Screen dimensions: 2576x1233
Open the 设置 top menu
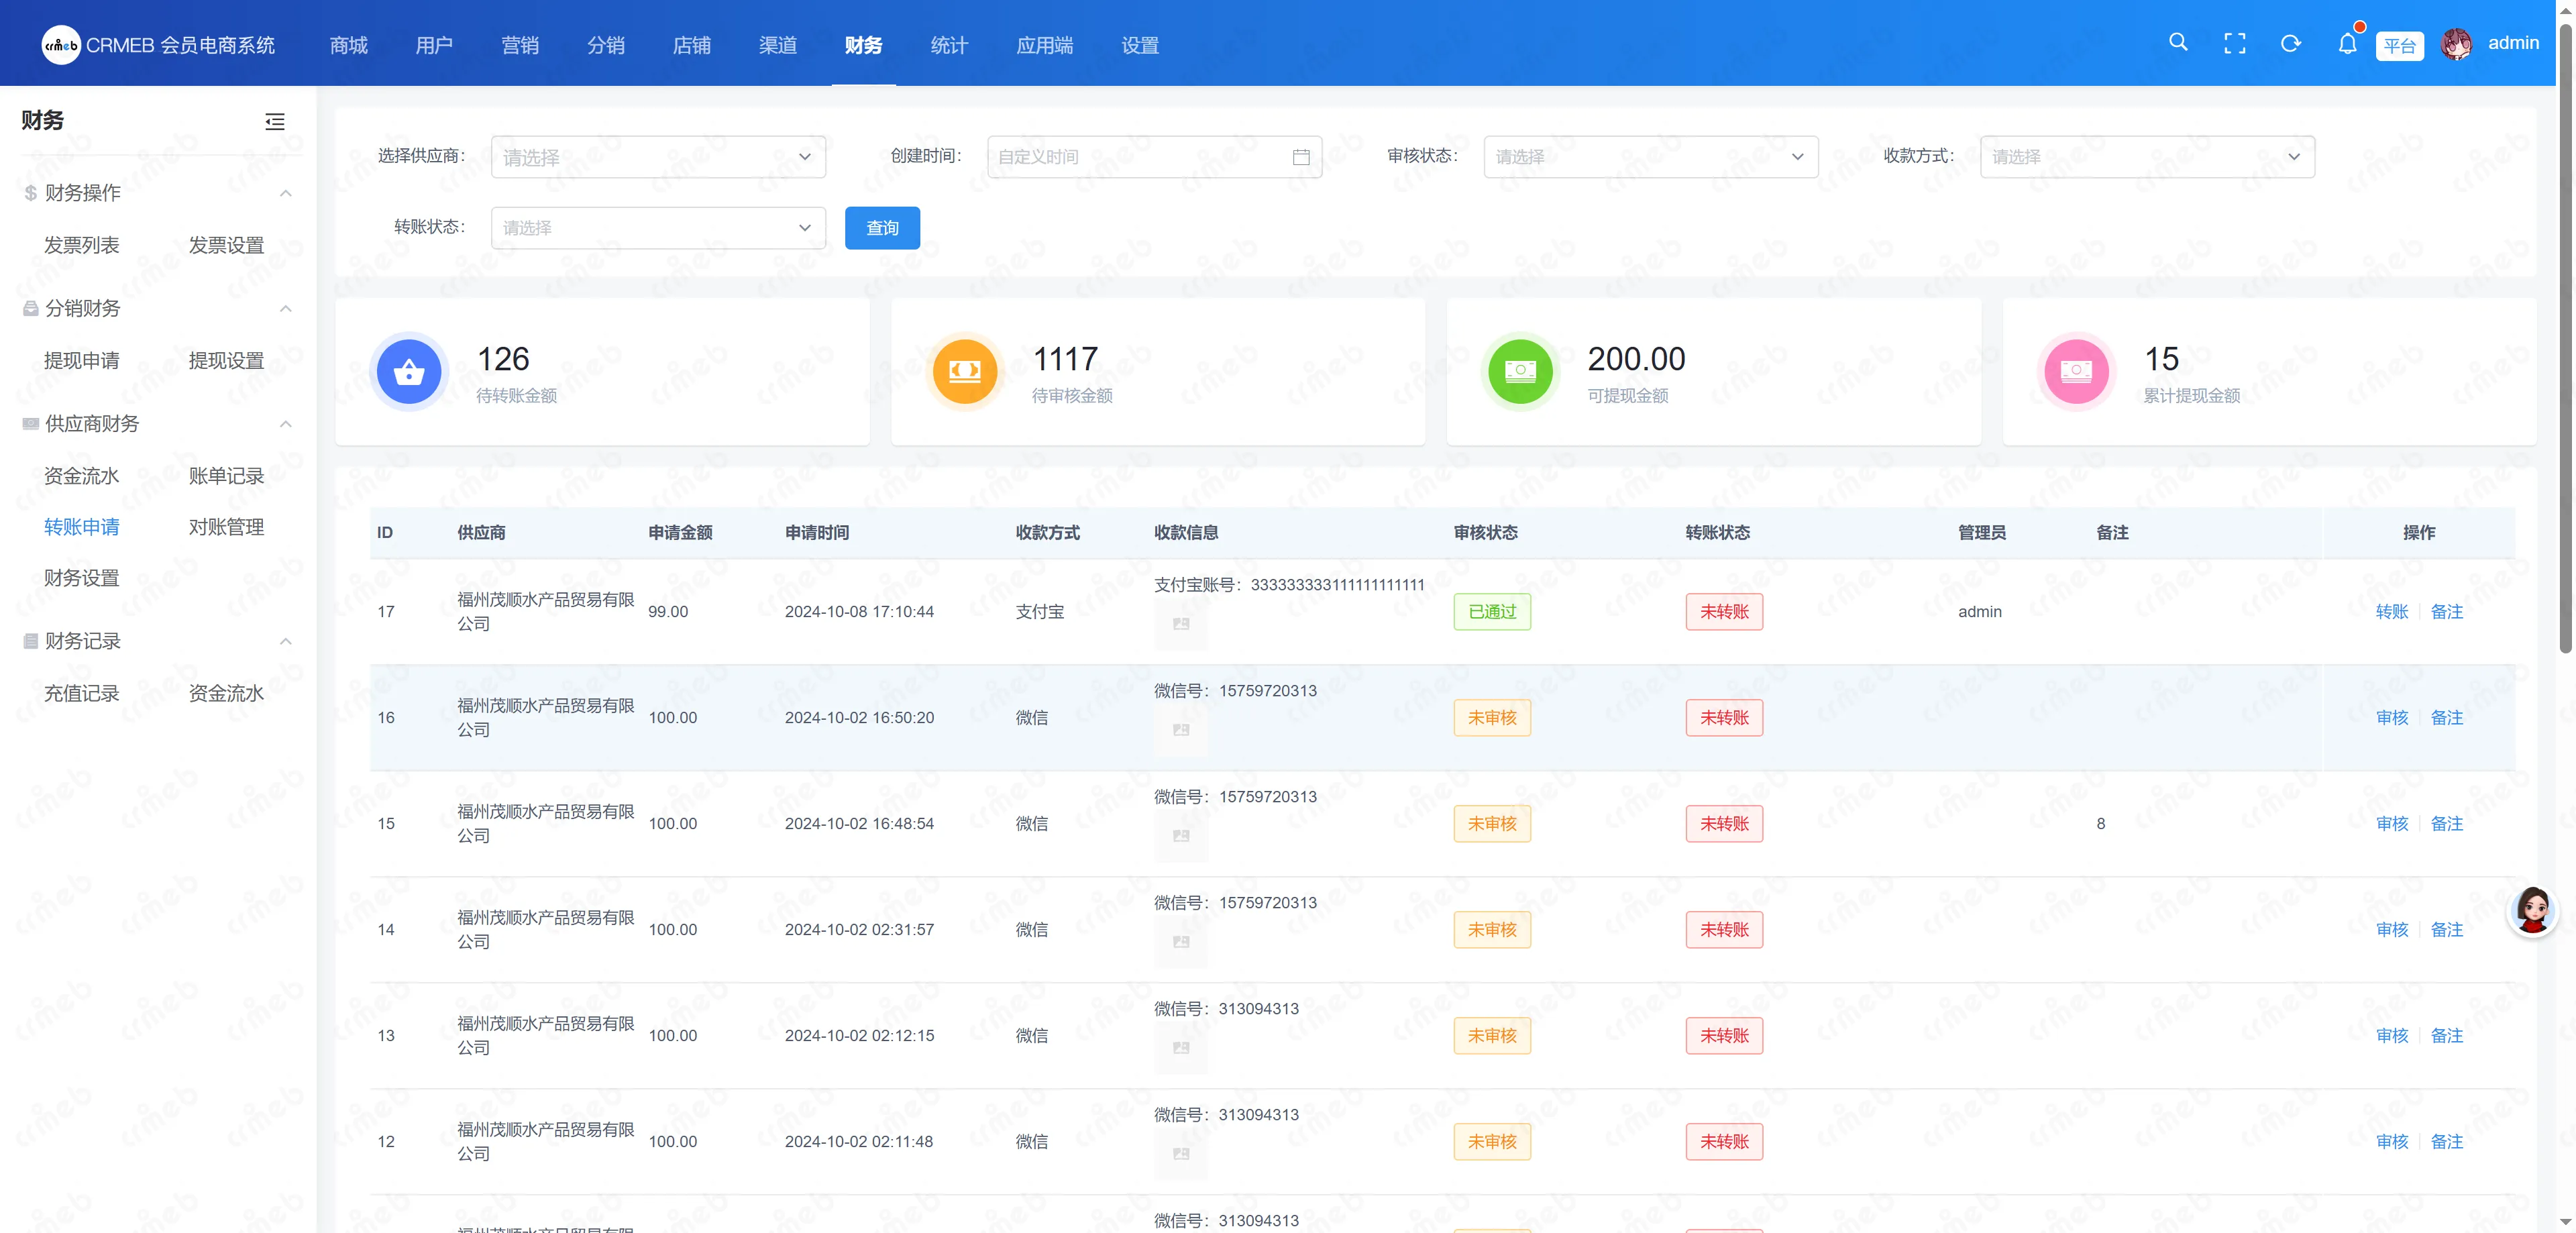click(x=1140, y=45)
